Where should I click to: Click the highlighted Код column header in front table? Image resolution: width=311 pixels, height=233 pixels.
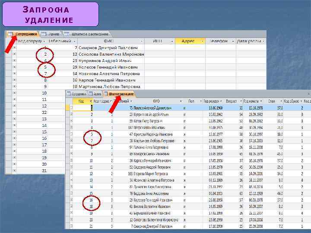point(83,101)
